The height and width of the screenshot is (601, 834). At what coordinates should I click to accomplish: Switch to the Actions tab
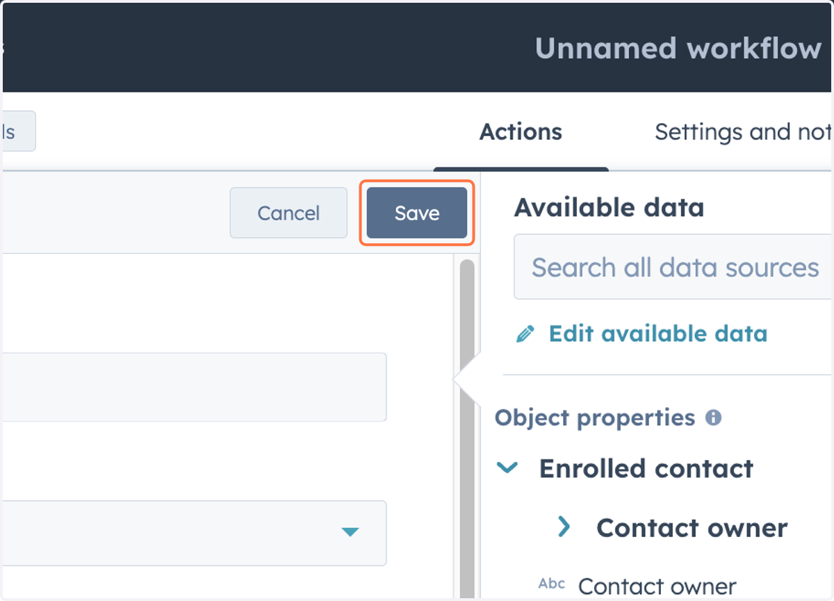(x=521, y=132)
